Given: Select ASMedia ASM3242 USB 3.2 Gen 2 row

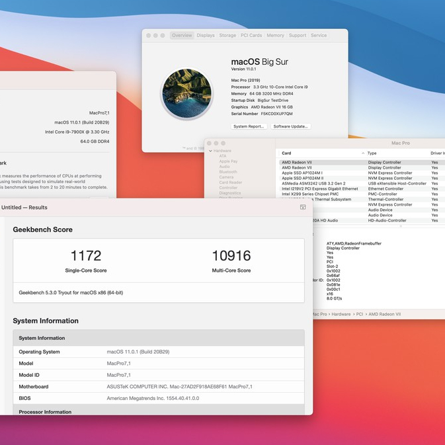Looking at the screenshot, I should tap(313, 183).
